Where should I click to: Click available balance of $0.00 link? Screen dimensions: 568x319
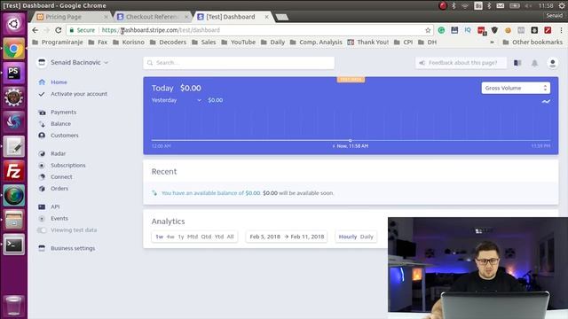pyautogui.click(x=211, y=193)
